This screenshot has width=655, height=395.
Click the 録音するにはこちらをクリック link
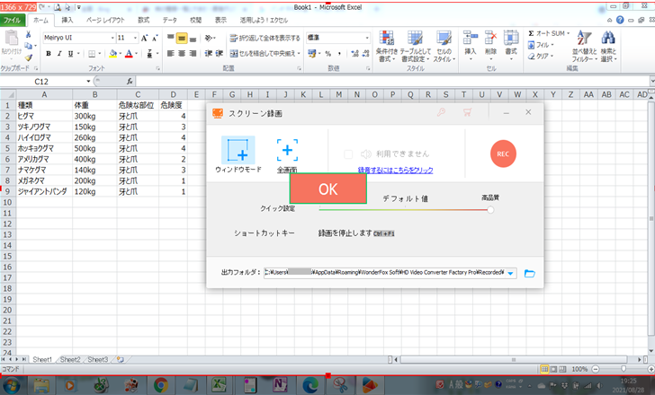[x=396, y=170]
